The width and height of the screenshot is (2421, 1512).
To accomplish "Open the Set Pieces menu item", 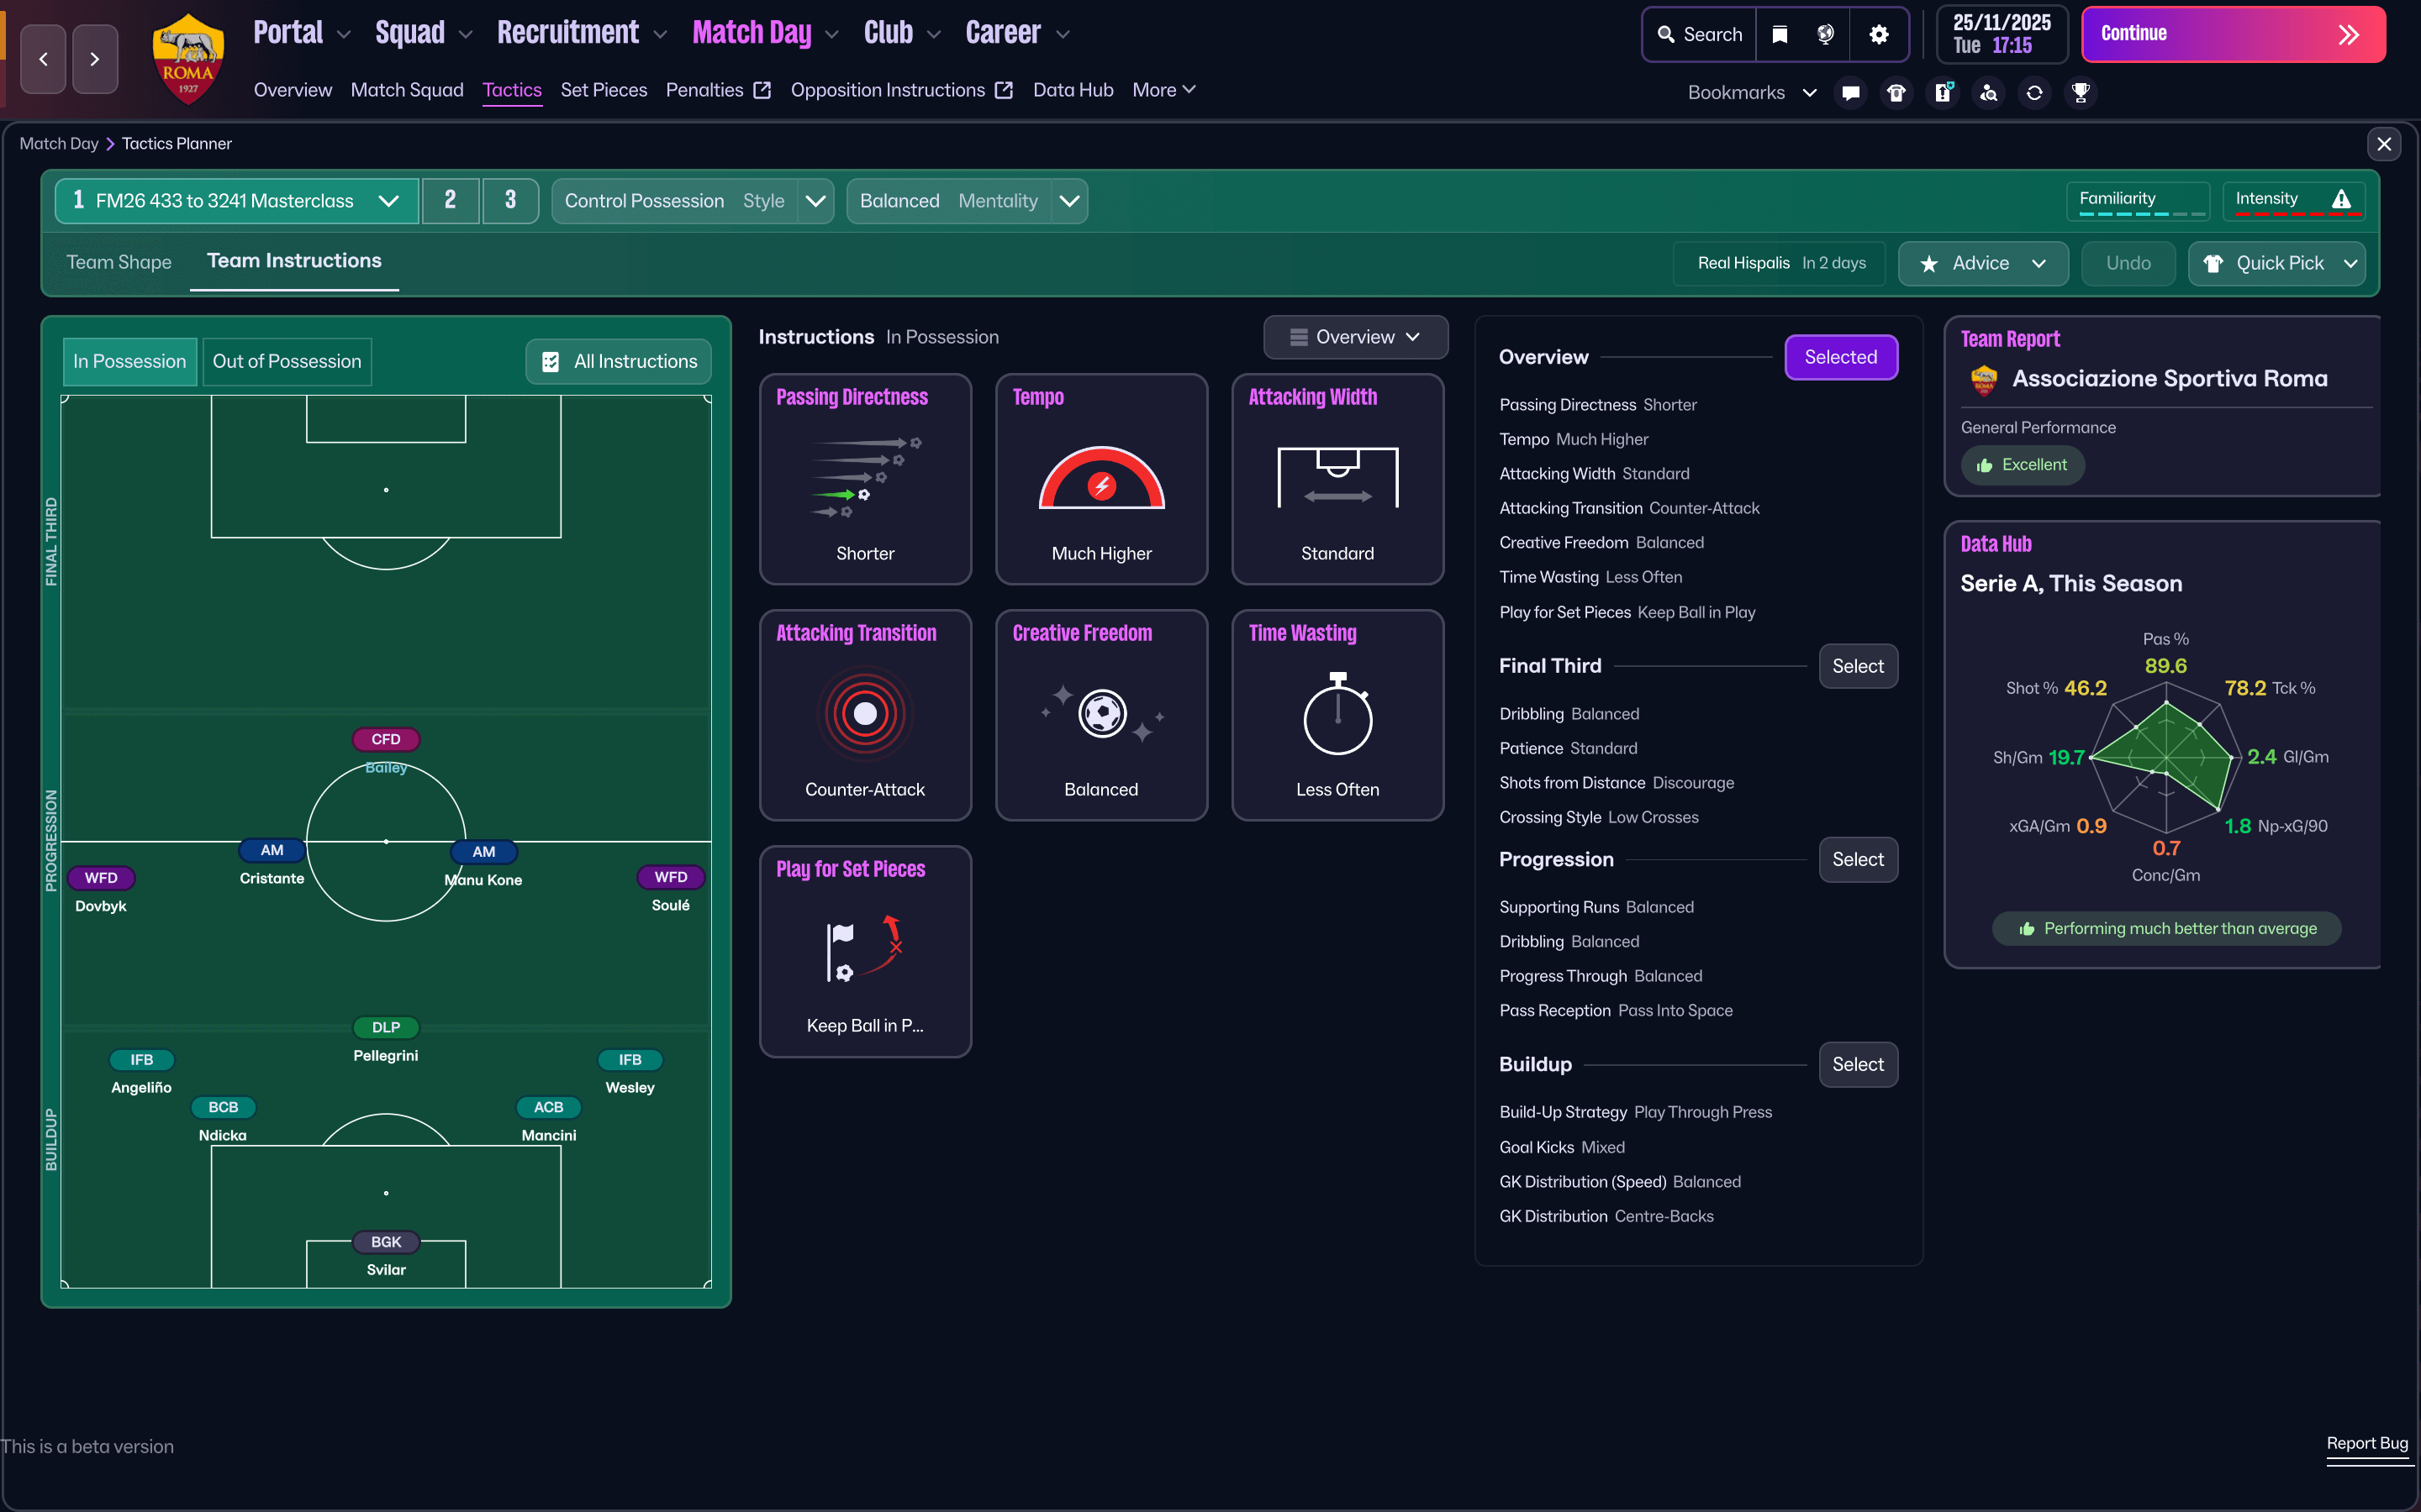I will [x=604, y=90].
